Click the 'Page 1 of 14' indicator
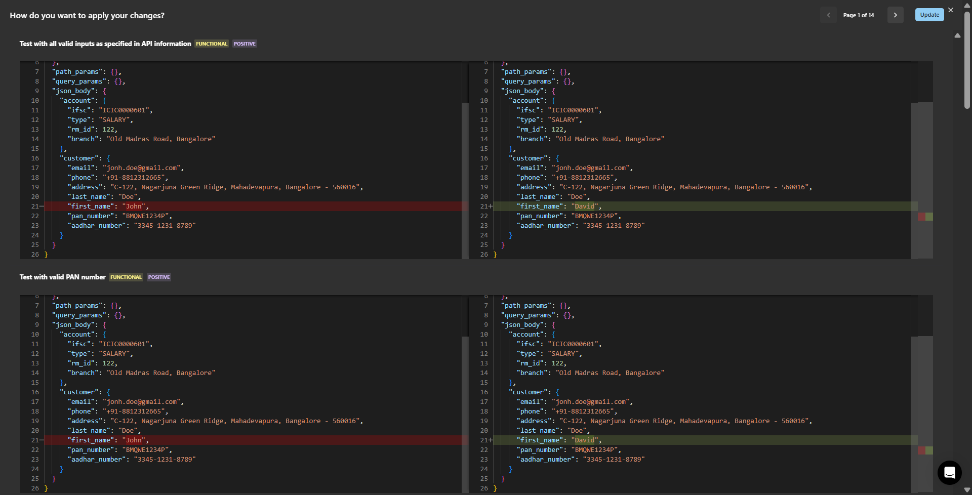Screen dimensions: 972x495 coord(858,15)
